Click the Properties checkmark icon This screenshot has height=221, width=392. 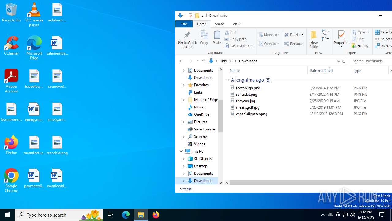[x=341, y=35]
